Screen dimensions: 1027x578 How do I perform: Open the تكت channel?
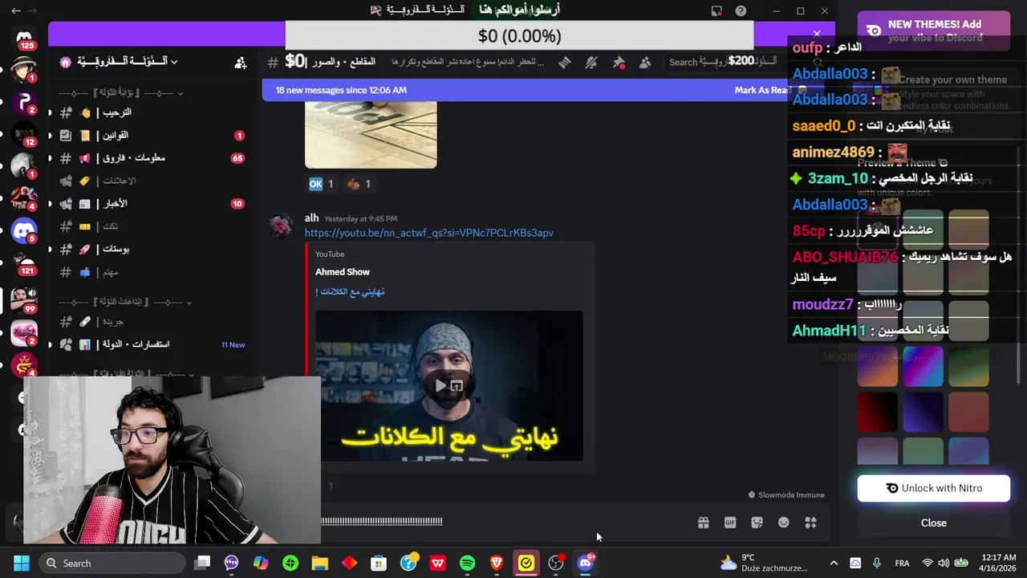tap(152, 226)
